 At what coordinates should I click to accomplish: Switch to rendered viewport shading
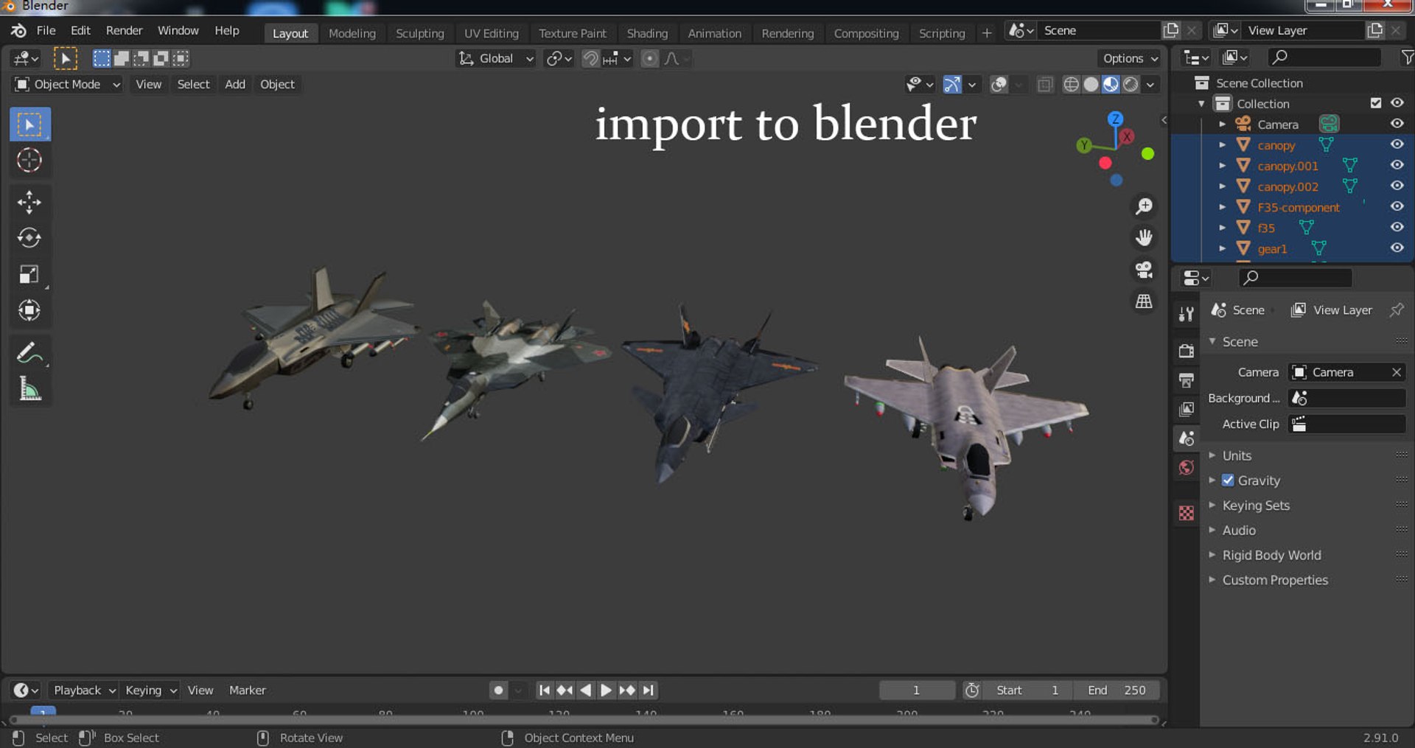[x=1131, y=85]
